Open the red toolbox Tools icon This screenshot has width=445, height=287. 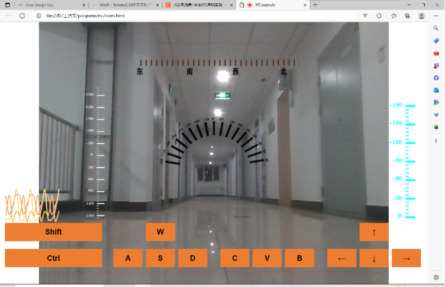coord(436,53)
